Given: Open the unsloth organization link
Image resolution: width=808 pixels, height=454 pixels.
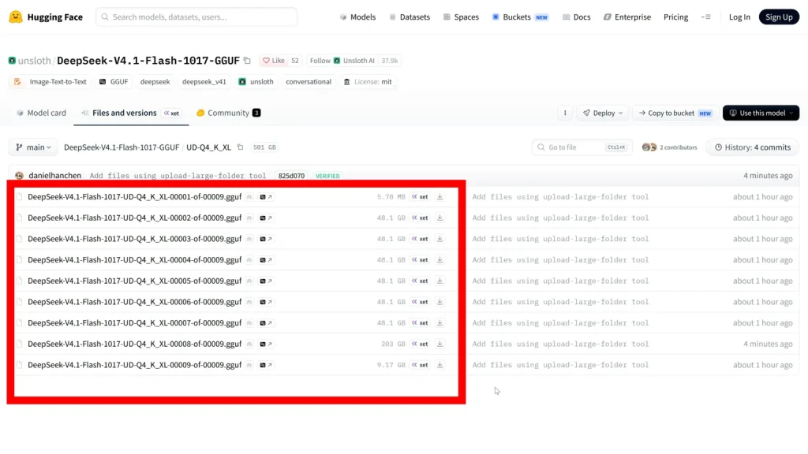Looking at the screenshot, I should [x=34, y=61].
